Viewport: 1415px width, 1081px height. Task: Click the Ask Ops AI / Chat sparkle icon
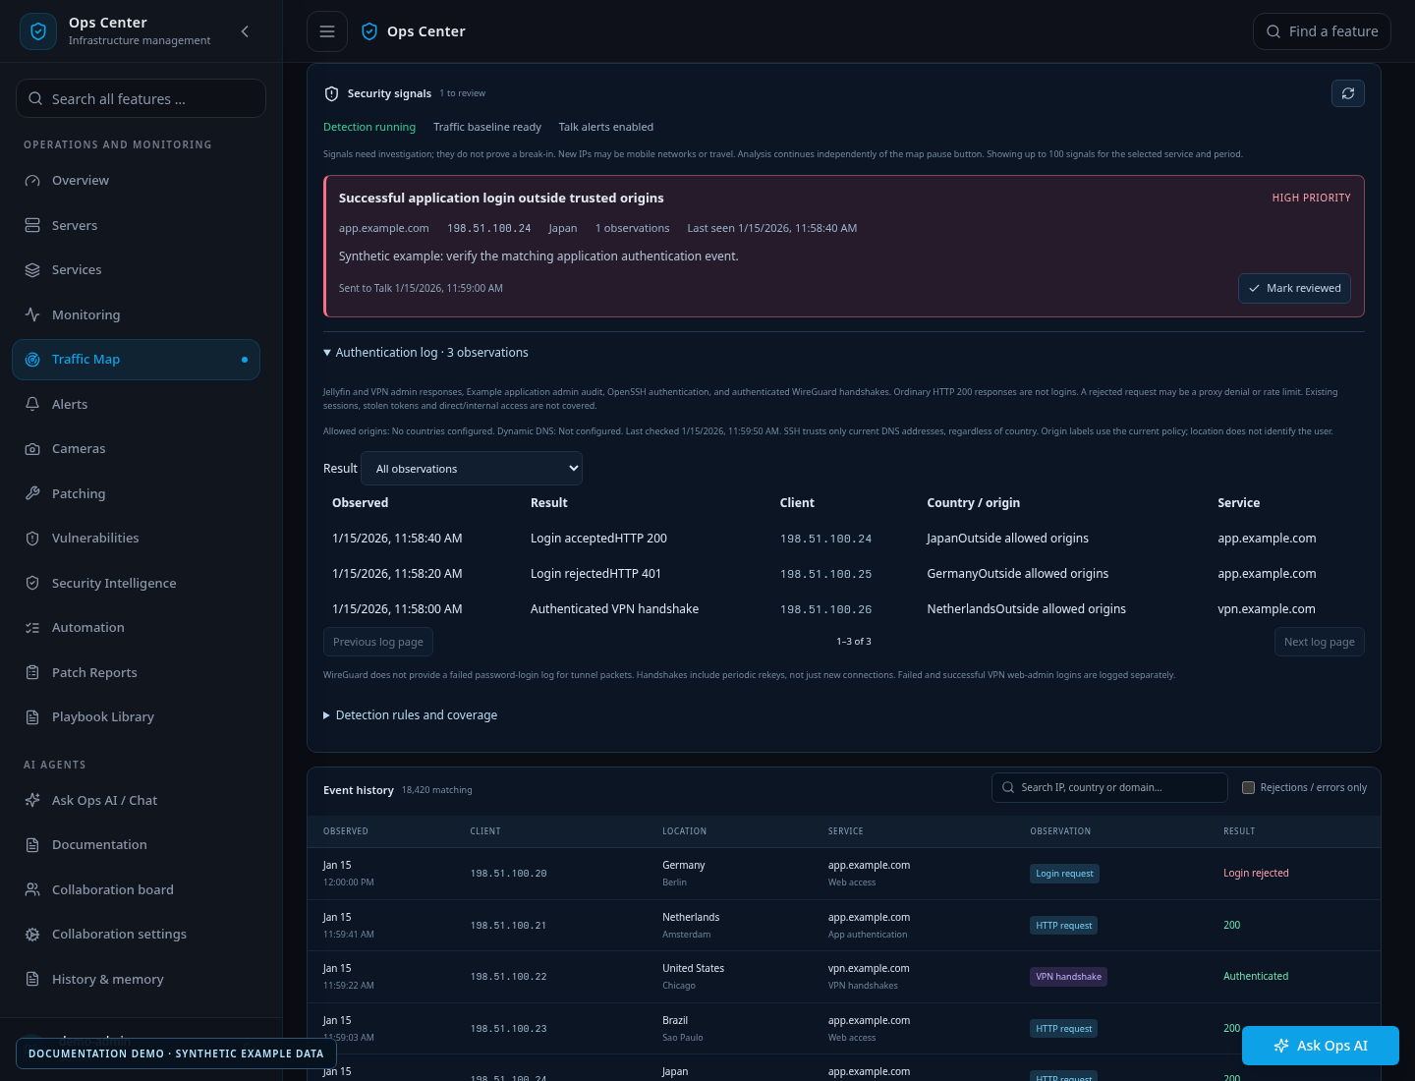[32, 801]
